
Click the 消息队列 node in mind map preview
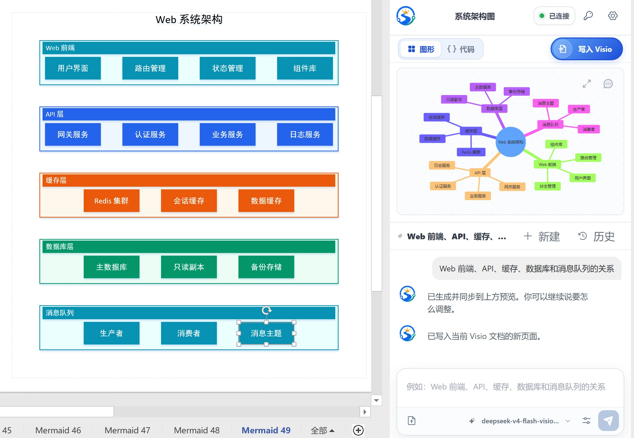(x=550, y=124)
